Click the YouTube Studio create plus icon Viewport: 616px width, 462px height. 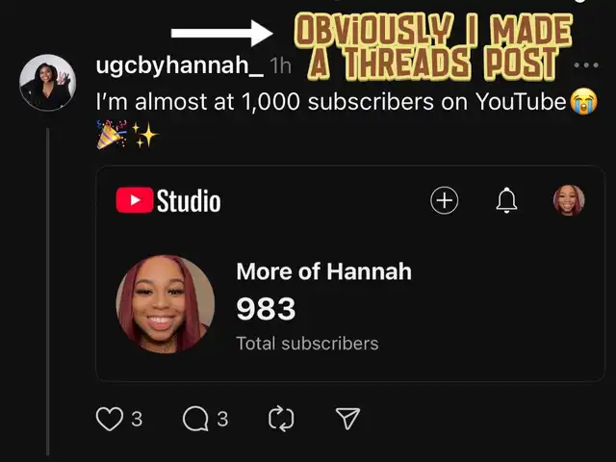click(x=445, y=200)
